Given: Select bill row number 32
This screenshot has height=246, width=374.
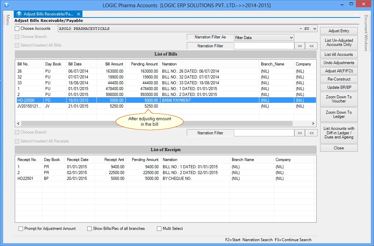Looking at the screenshot, I should coord(166,77).
